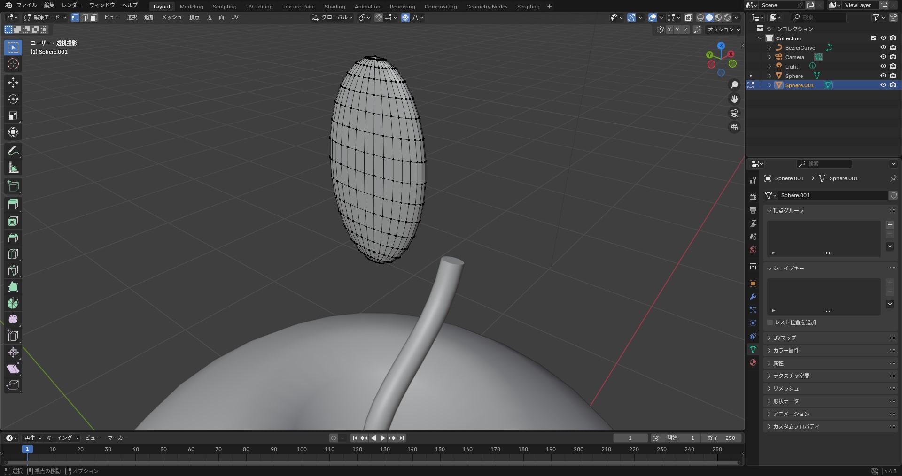Open the レンダー menu

[x=72, y=5]
